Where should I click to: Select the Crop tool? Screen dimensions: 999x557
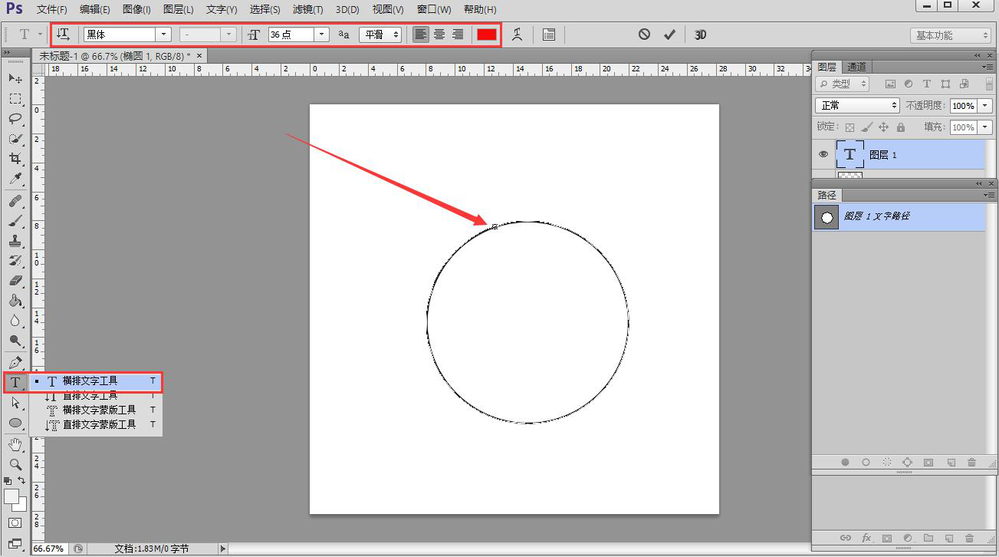point(15,159)
